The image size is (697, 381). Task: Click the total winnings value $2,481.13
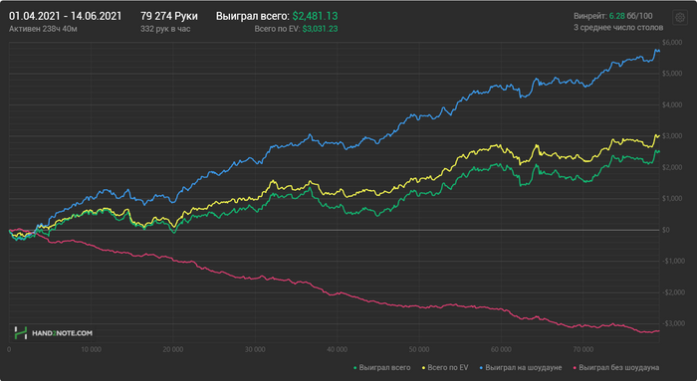[316, 17]
